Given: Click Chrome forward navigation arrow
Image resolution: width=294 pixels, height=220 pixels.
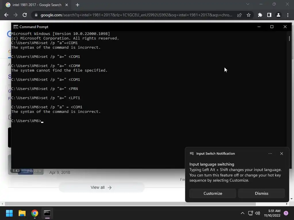Looking at the screenshot, I should pyautogui.click(x=16, y=15).
